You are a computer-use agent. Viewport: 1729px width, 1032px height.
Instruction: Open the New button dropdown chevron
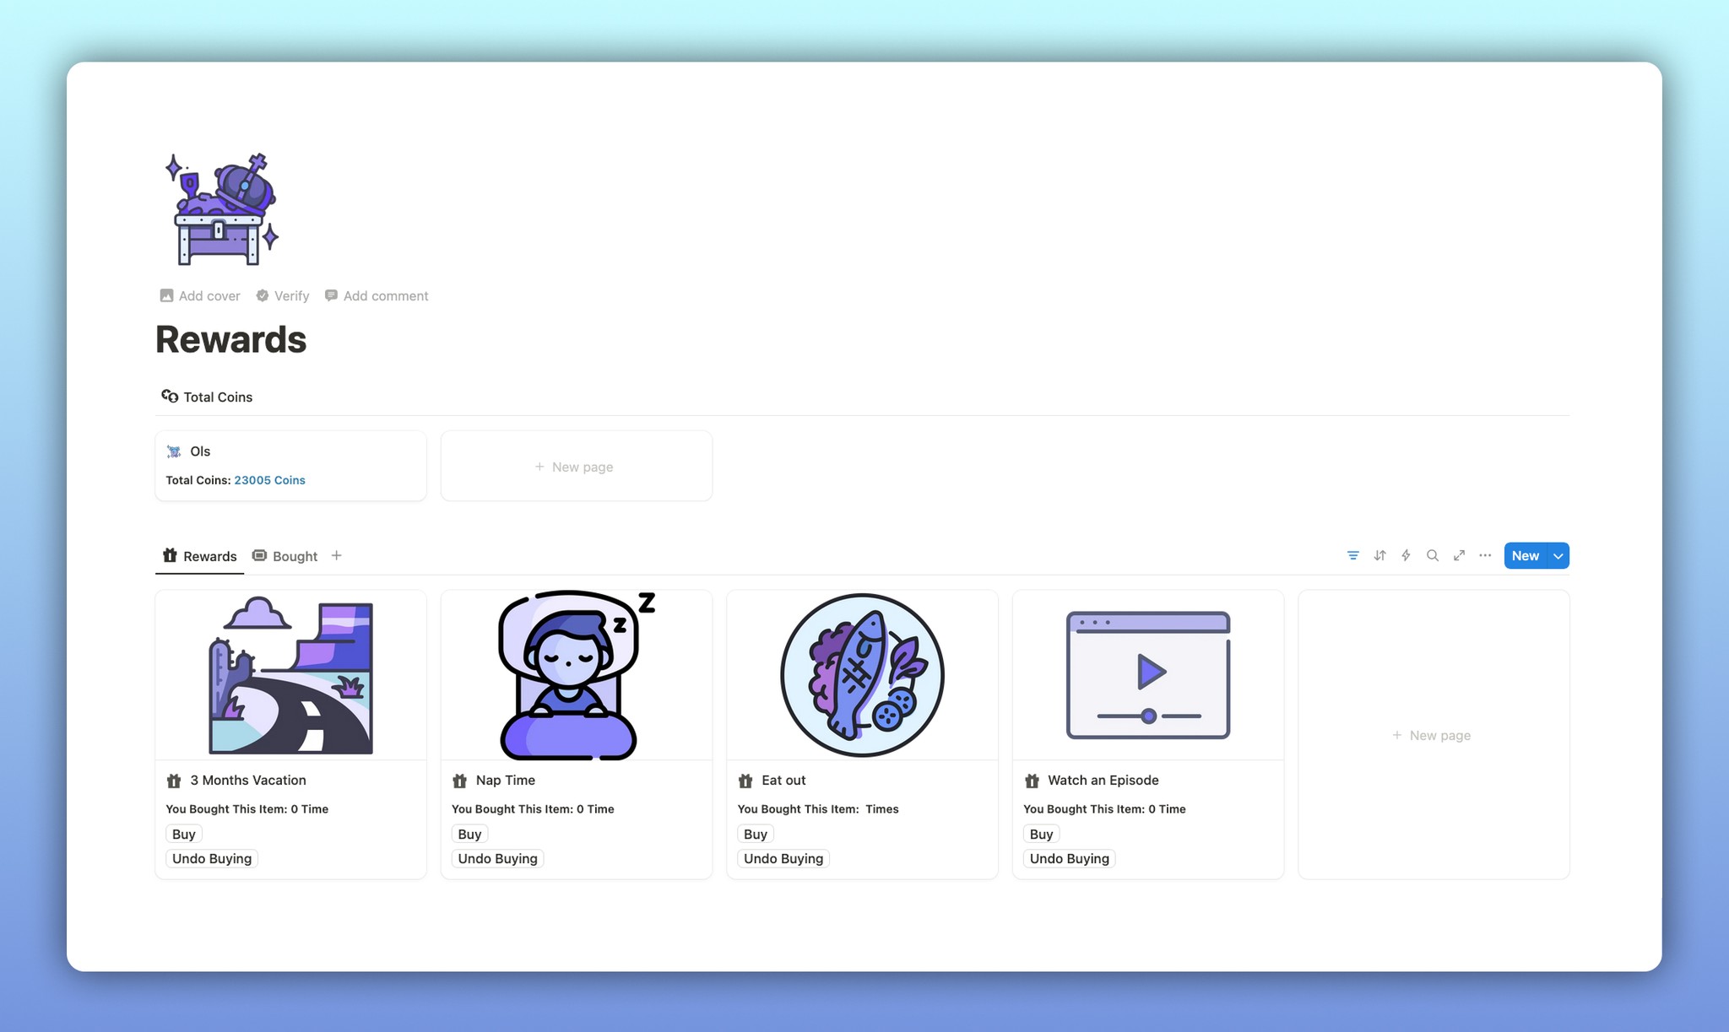tap(1558, 555)
